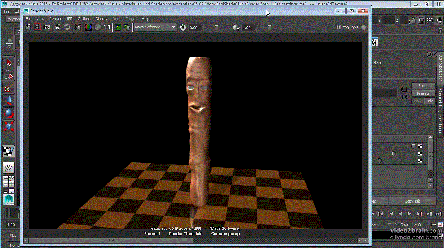Image resolution: width=444 pixels, height=248 pixels.
Task: Click the third attribute slider's checker map button
Action: click(x=420, y=161)
